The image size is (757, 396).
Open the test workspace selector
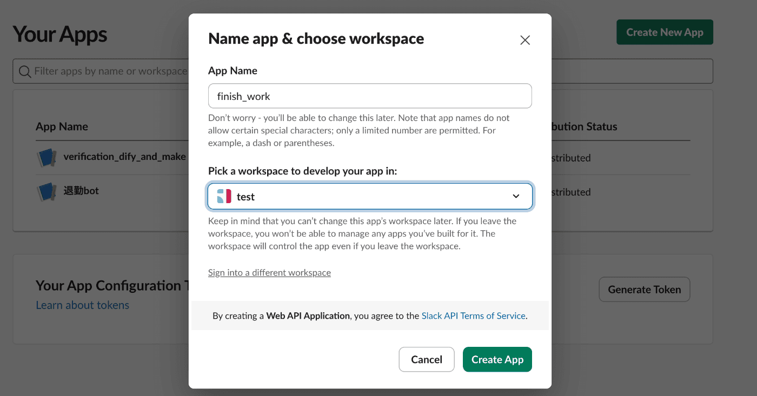[370, 196]
